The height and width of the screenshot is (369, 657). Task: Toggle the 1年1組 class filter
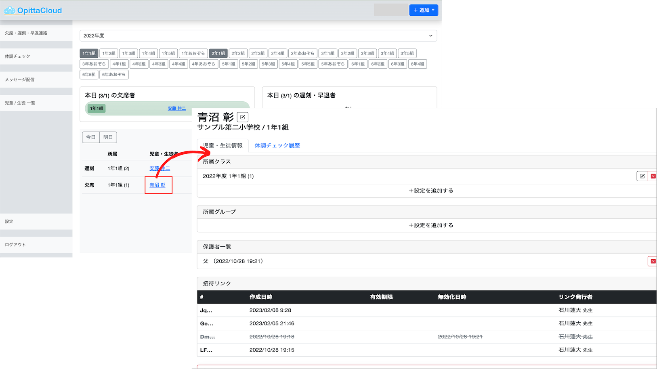click(89, 53)
